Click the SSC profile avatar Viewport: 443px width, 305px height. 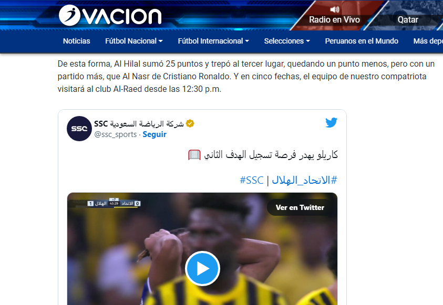coord(79,129)
